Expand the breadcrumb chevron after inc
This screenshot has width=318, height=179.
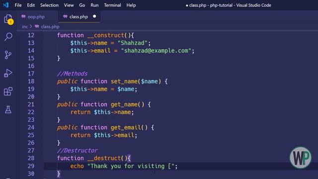(x=31, y=26)
